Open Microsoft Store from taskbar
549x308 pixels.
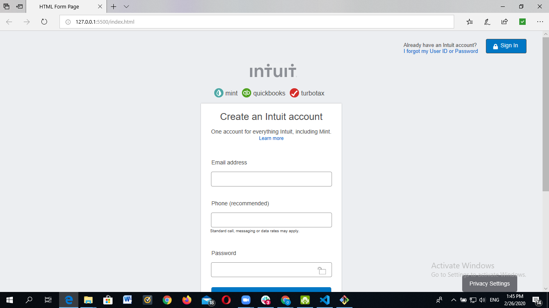[108, 300]
